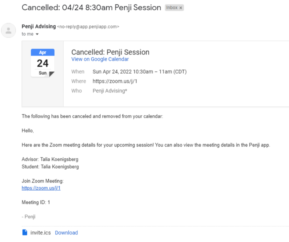
Task: Click the zoom.us URL in the Where row
Action: (x=115, y=81)
